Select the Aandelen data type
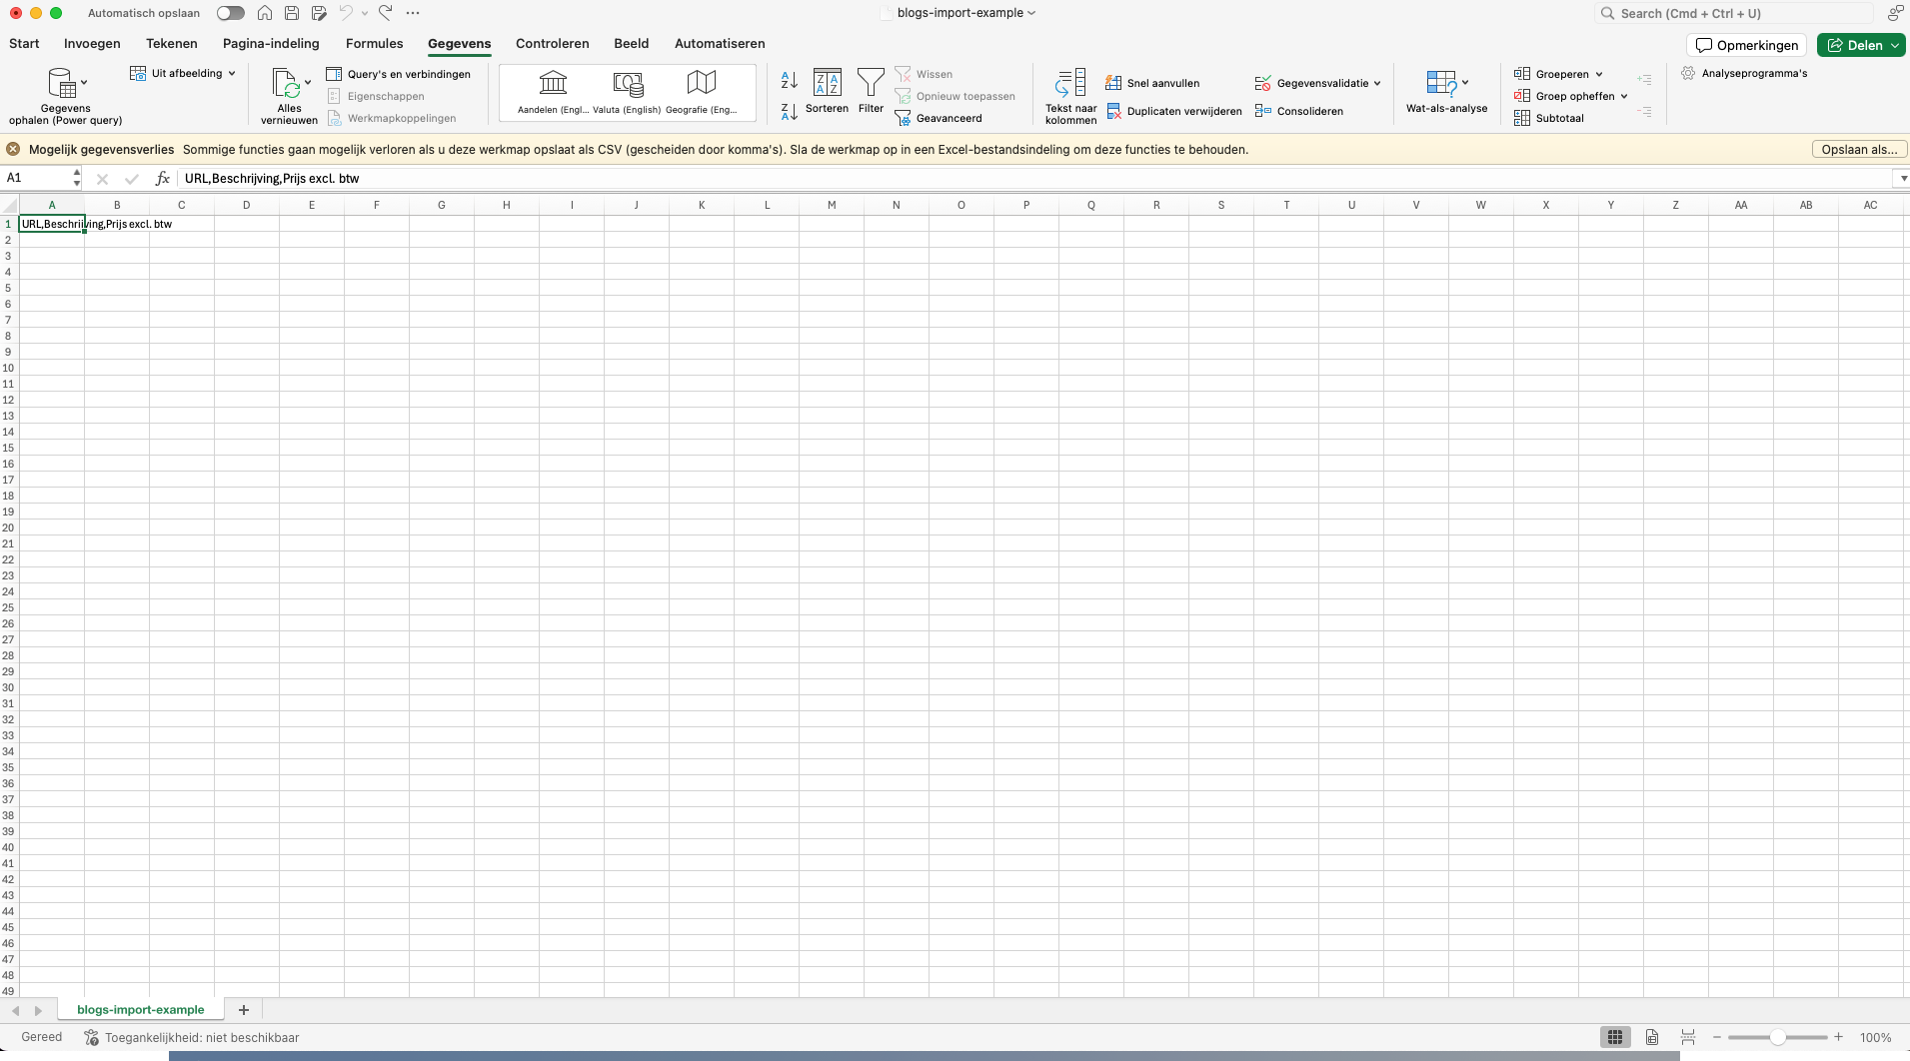 coord(553,92)
